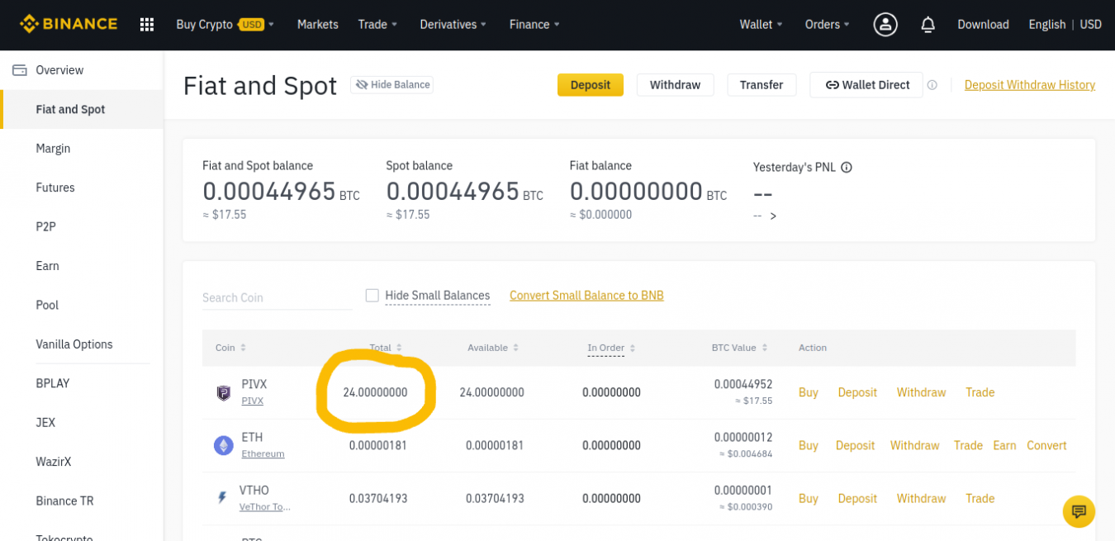
Task: Click Deposit in the VTHO row
Action: point(857,498)
